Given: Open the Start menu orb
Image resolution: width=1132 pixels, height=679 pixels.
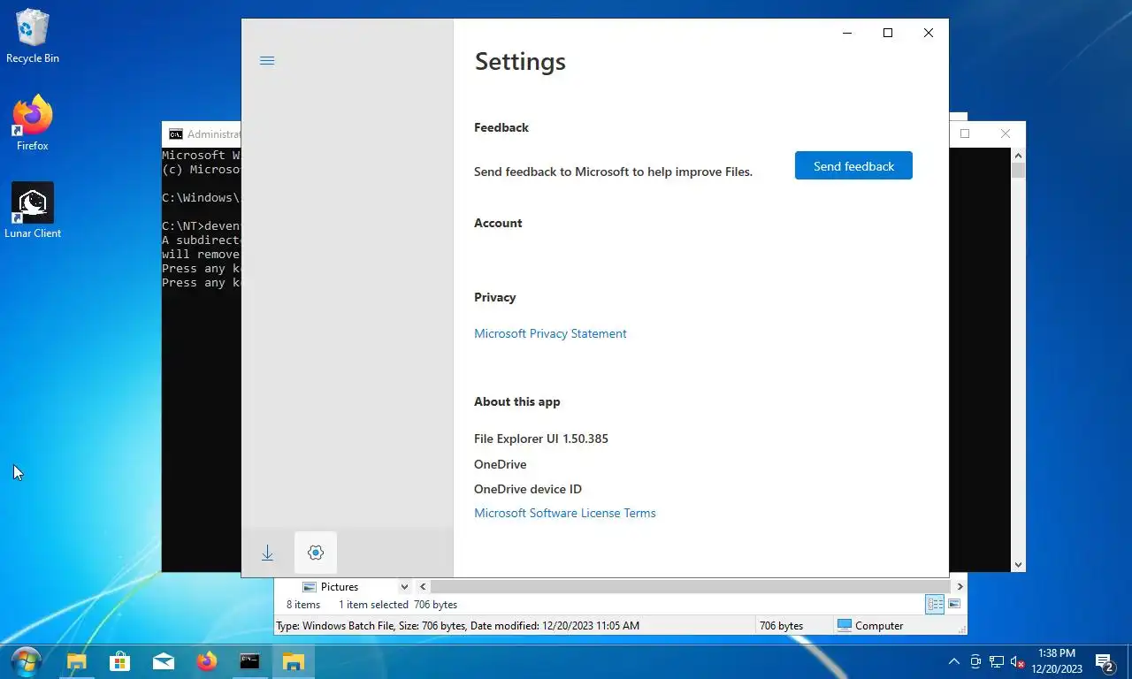Looking at the screenshot, I should 27,661.
